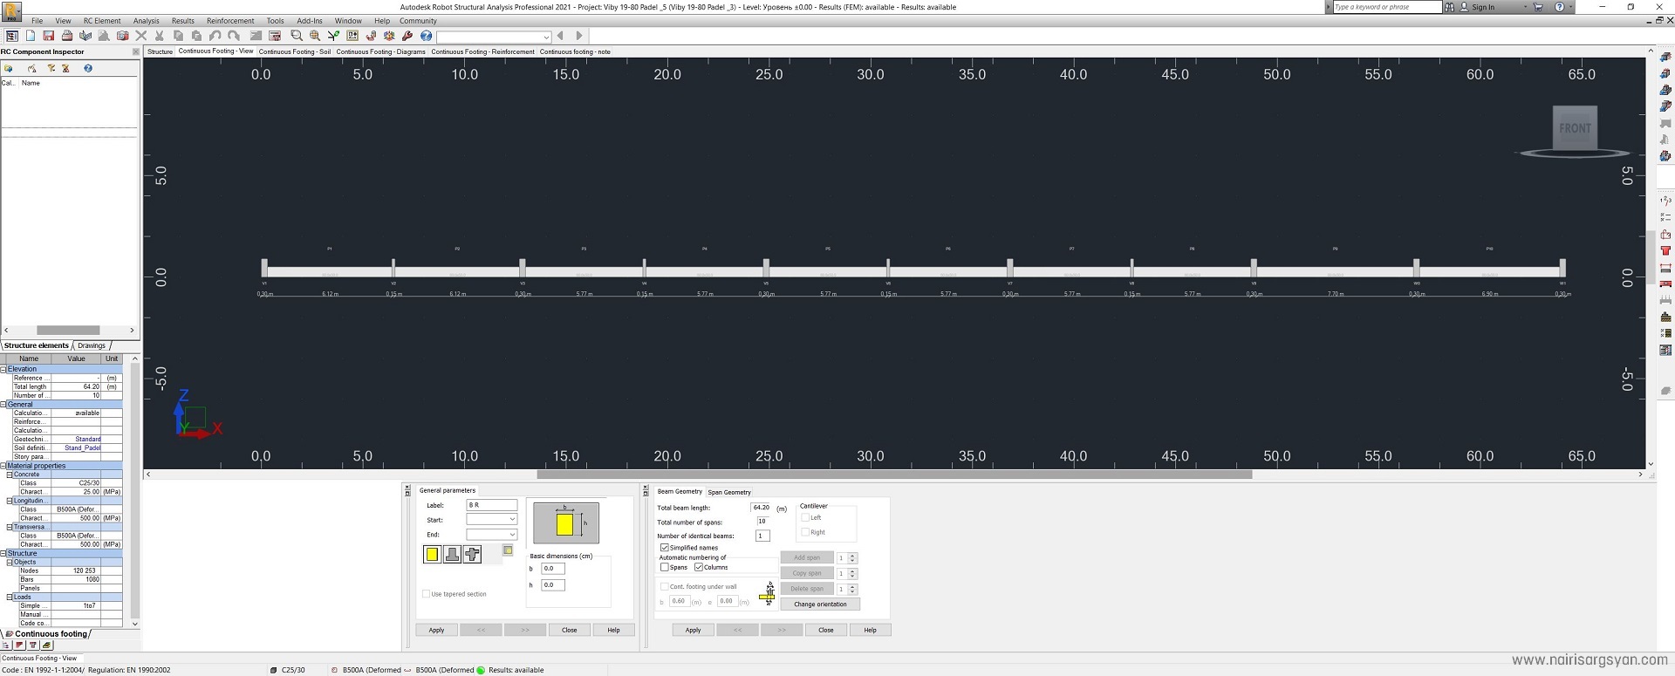Viewport: 1675px width, 676px height.
Task: Collapse the Structure group in properties
Action: coord(3,553)
